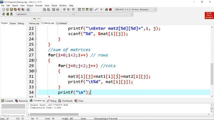Screen dimensions: 214x120
Task: Click the Stop execution X icon
Action: (x=101, y=9)
